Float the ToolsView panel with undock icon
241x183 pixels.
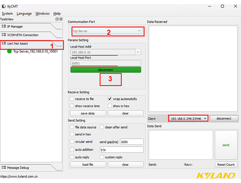pos(57,19)
